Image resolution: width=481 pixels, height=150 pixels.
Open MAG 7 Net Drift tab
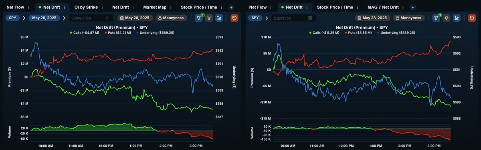tap(384, 7)
